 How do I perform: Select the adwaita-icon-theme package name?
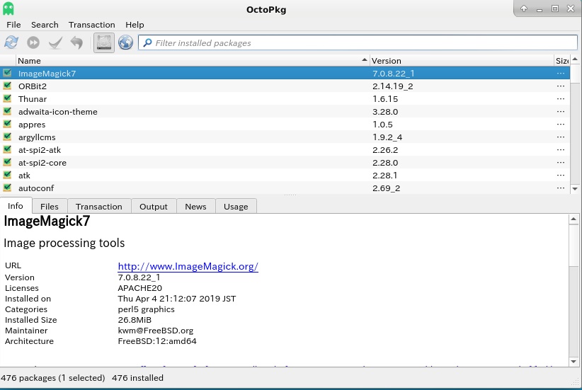click(x=58, y=111)
